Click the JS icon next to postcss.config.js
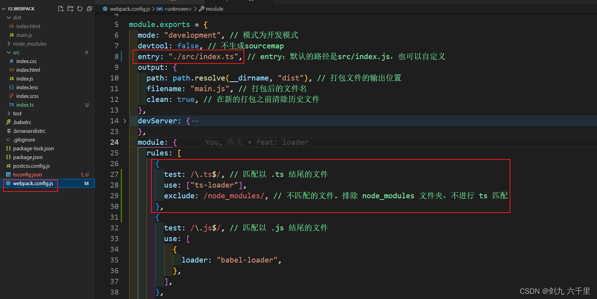This screenshot has width=597, height=299. 8,166
